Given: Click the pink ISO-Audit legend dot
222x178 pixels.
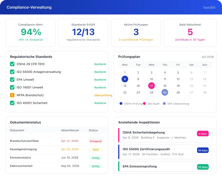Looking at the screenshot, I should tap(144, 103).
